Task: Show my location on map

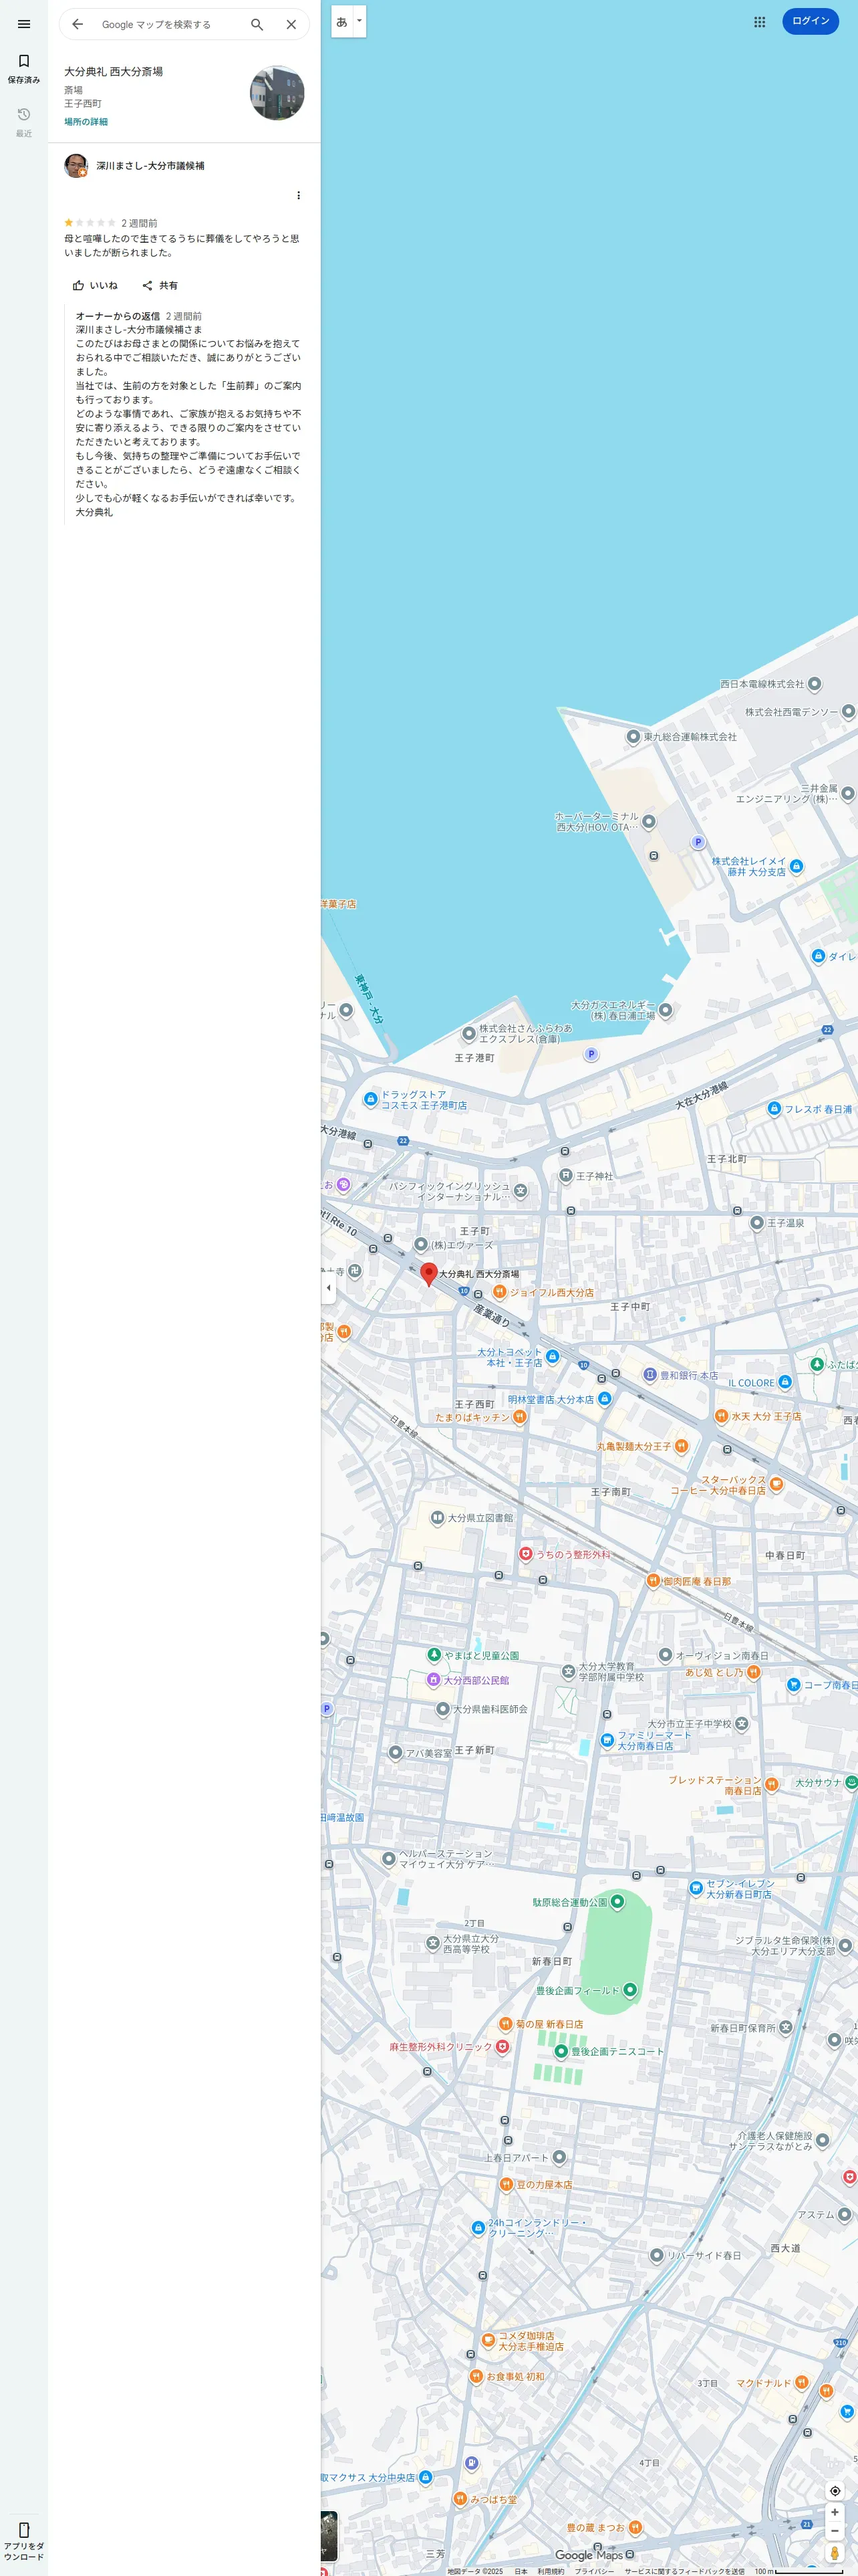Action: [x=835, y=2490]
